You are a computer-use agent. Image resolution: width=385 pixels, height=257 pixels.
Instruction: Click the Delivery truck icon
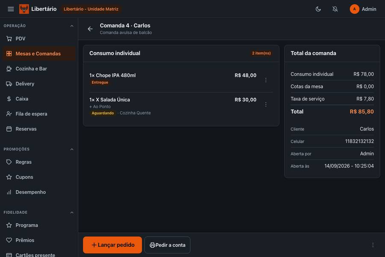pos(9,84)
